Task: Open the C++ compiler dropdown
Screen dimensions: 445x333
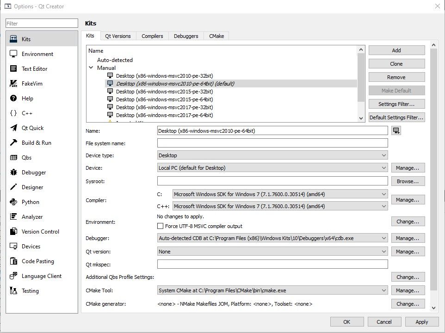Action: pyautogui.click(x=280, y=206)
